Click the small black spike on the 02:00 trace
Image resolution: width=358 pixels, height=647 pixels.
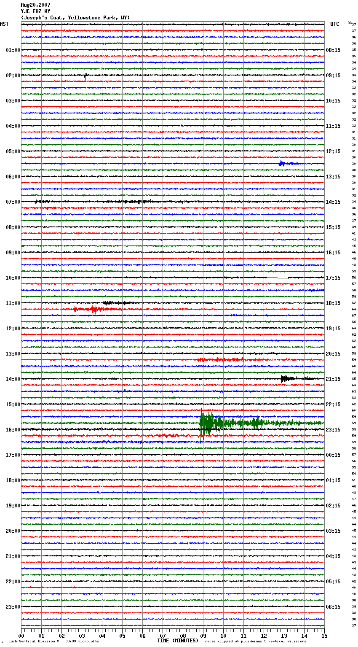(85, 75)
